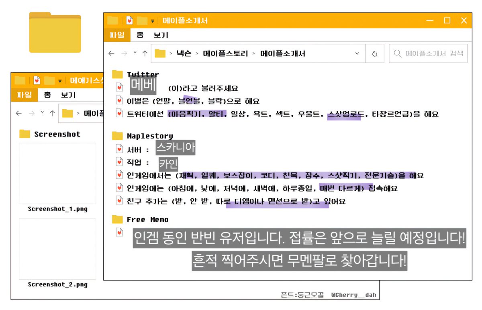The width and height of the screenshot is (482, 310).
Task: Click the Back arrow in the left window
Action: click(x=18, y=113)
